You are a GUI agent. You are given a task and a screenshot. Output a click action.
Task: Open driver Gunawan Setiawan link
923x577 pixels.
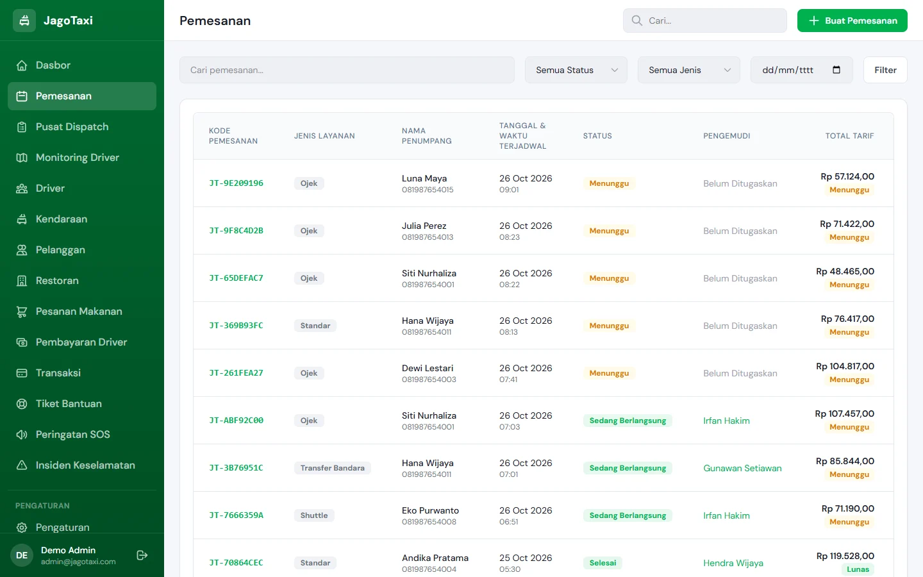click(x=742, y=468)
